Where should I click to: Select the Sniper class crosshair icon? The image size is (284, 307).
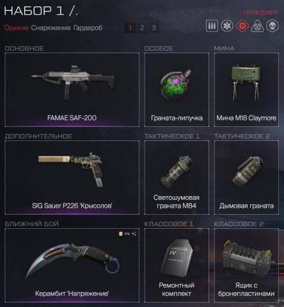pos(257,26)
